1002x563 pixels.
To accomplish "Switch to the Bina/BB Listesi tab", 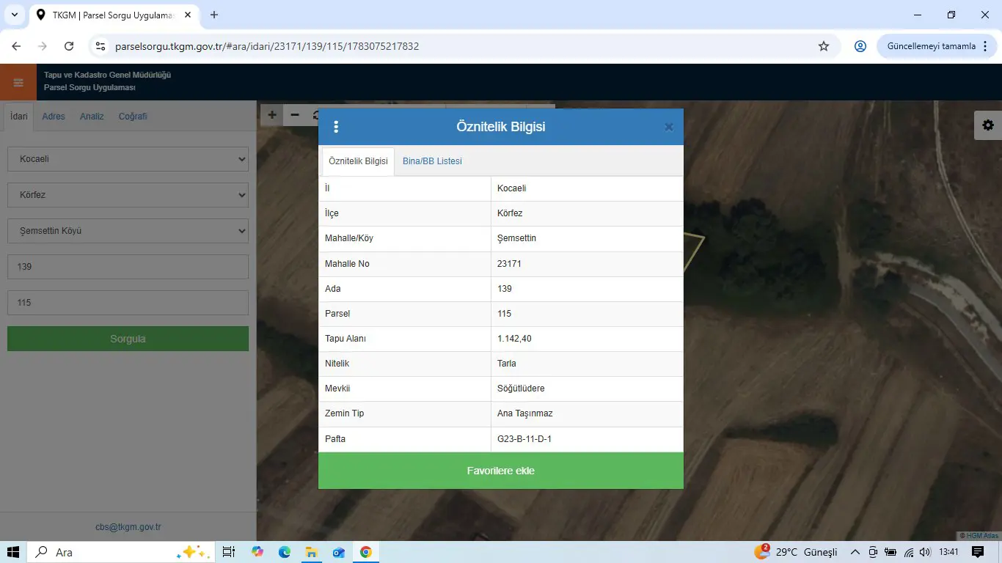I will pos(432,161).
